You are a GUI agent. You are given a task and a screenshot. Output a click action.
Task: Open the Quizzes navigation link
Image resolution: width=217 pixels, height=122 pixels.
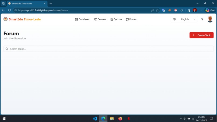116,19
